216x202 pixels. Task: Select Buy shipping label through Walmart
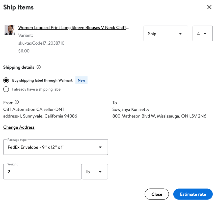[6, 80]
